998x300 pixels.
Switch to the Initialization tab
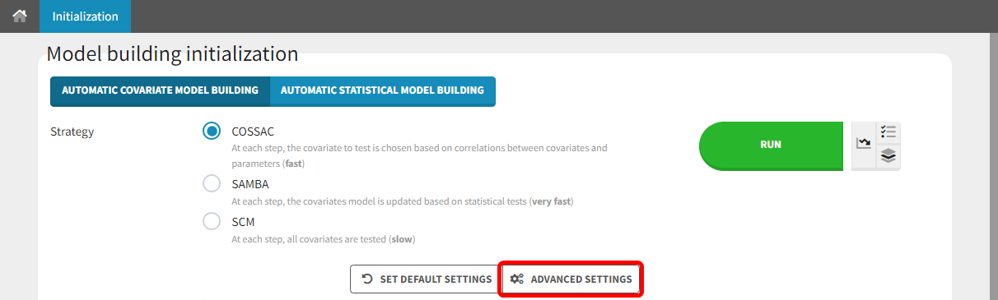pyautogui.click(x=85, y=16)
